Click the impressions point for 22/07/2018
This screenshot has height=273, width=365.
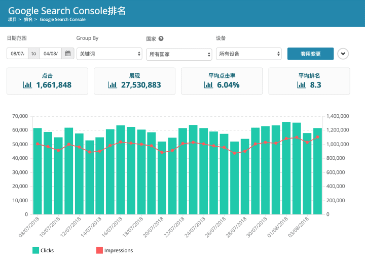point(182,144)
